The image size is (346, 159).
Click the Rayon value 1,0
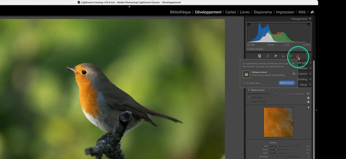pos(308,150)
